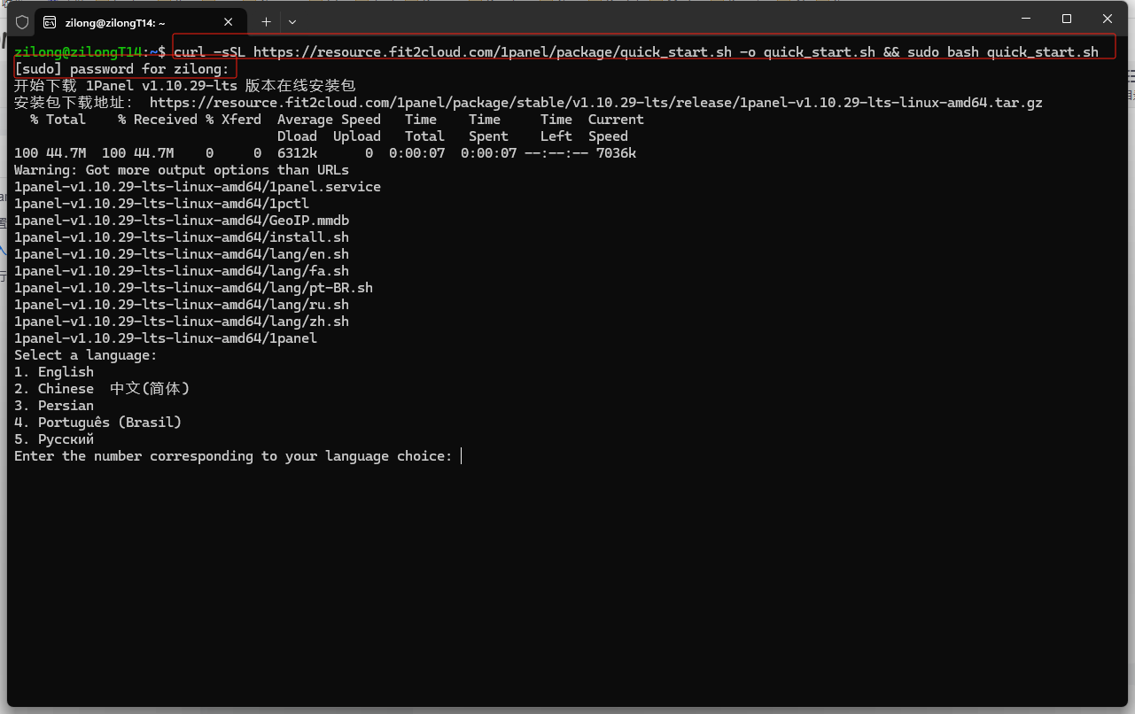The width and height of the screenshot is (1135, 714).
Task: Click the '2. Chinese 中文(简体)' line
Action: [102, 389]
